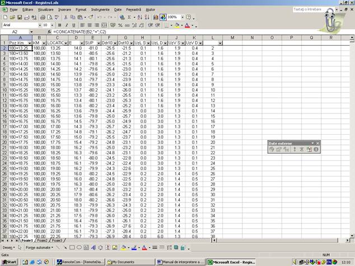Open the Inserare menu
The height and width of the screenshot is (266, 355).
[x=64, y=9]
